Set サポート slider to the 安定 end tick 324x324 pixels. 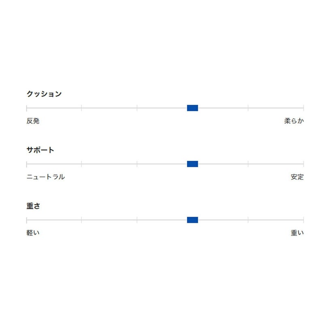coord(303,164)
